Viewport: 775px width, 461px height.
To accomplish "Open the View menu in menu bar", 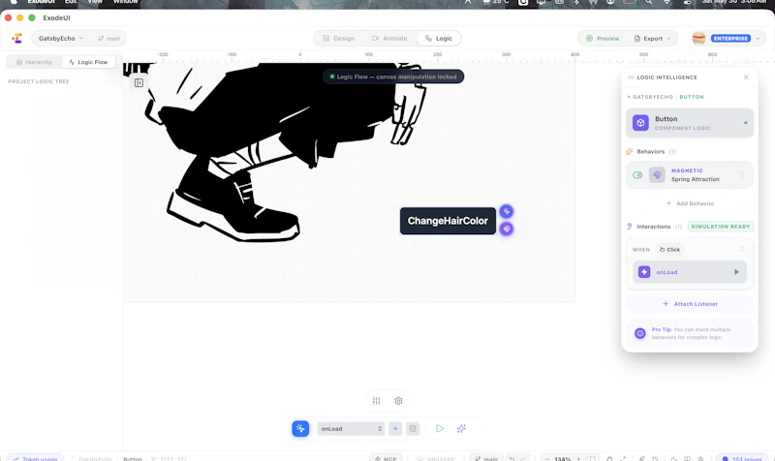I will (95, 2).
